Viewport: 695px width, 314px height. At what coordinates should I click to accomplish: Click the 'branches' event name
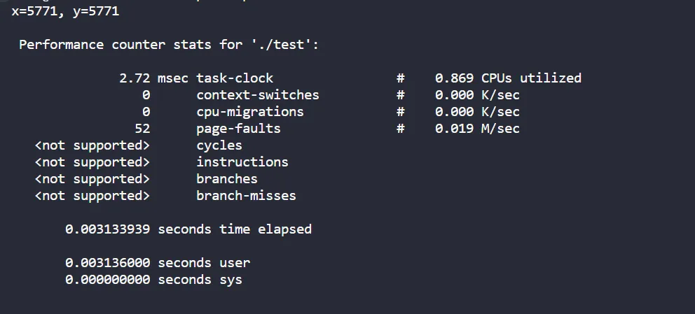(x=226, y=179)
